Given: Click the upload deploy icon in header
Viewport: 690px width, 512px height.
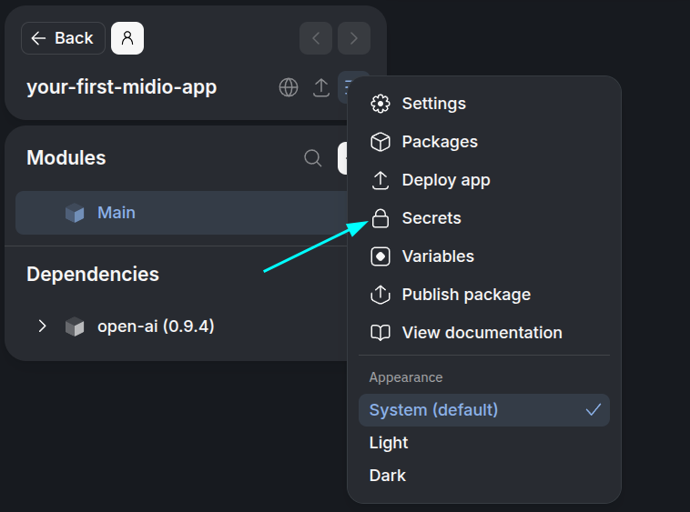Looking at the screenshot, I should click(x=321, y=87).
